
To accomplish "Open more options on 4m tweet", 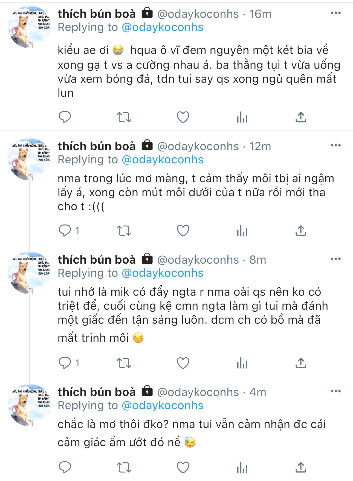I will pos(335,391).
